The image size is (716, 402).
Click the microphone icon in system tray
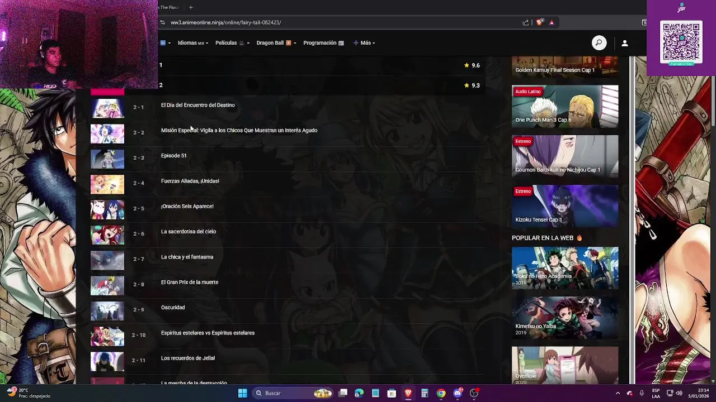pos(642,393)
